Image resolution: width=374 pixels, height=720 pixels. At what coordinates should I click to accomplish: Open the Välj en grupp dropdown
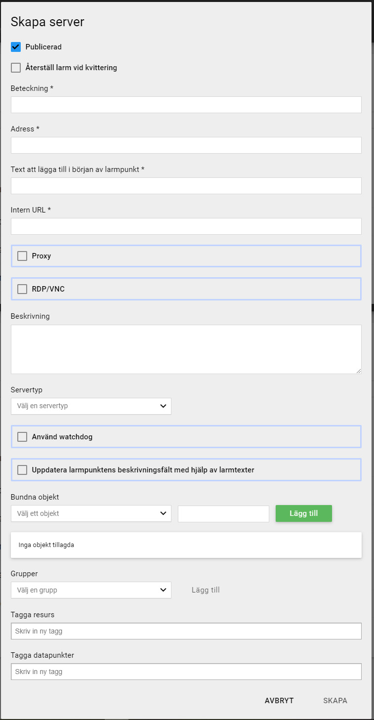coord(91,590)
